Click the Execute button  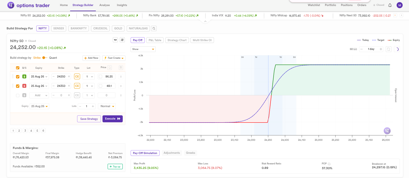(x=112, y=119)
